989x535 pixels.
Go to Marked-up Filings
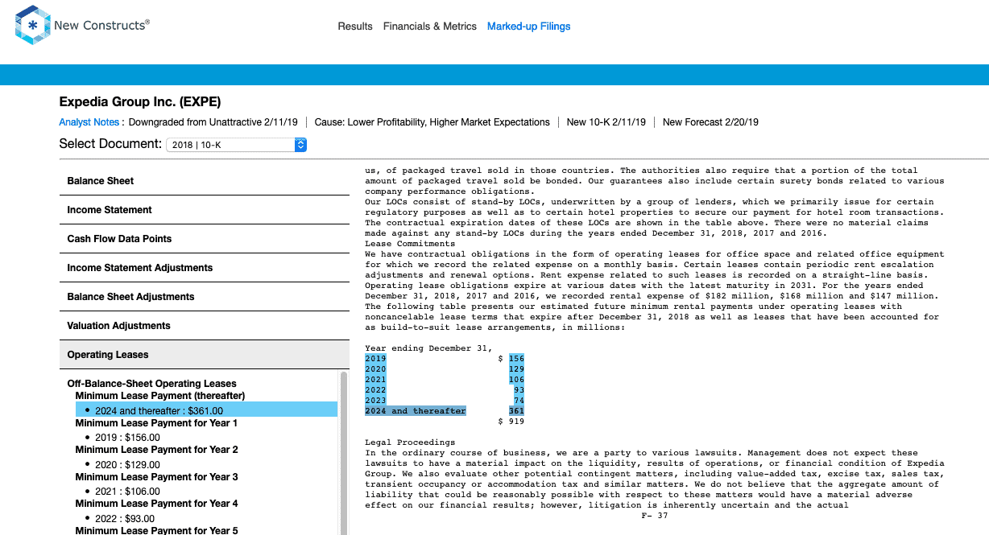tap(528, 27)
